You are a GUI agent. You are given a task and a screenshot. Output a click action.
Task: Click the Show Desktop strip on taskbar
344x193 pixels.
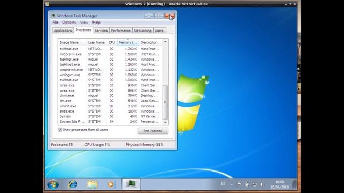coord(295,184)
